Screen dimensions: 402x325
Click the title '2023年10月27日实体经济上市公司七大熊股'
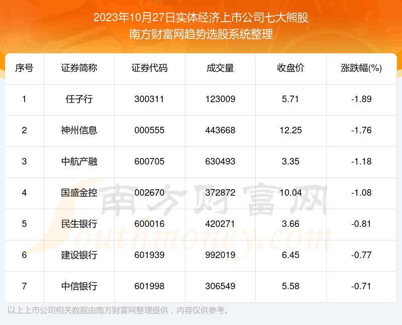click(x=200, y=18)
